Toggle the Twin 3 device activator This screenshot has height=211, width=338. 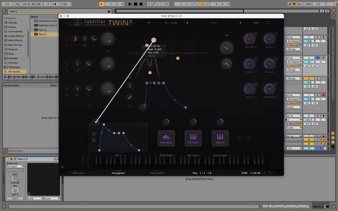(8, 159)
